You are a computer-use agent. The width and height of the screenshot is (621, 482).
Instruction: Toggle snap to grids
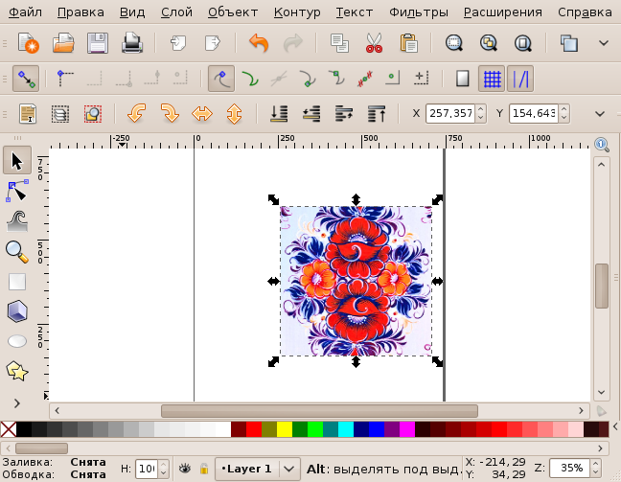[492, 79]
